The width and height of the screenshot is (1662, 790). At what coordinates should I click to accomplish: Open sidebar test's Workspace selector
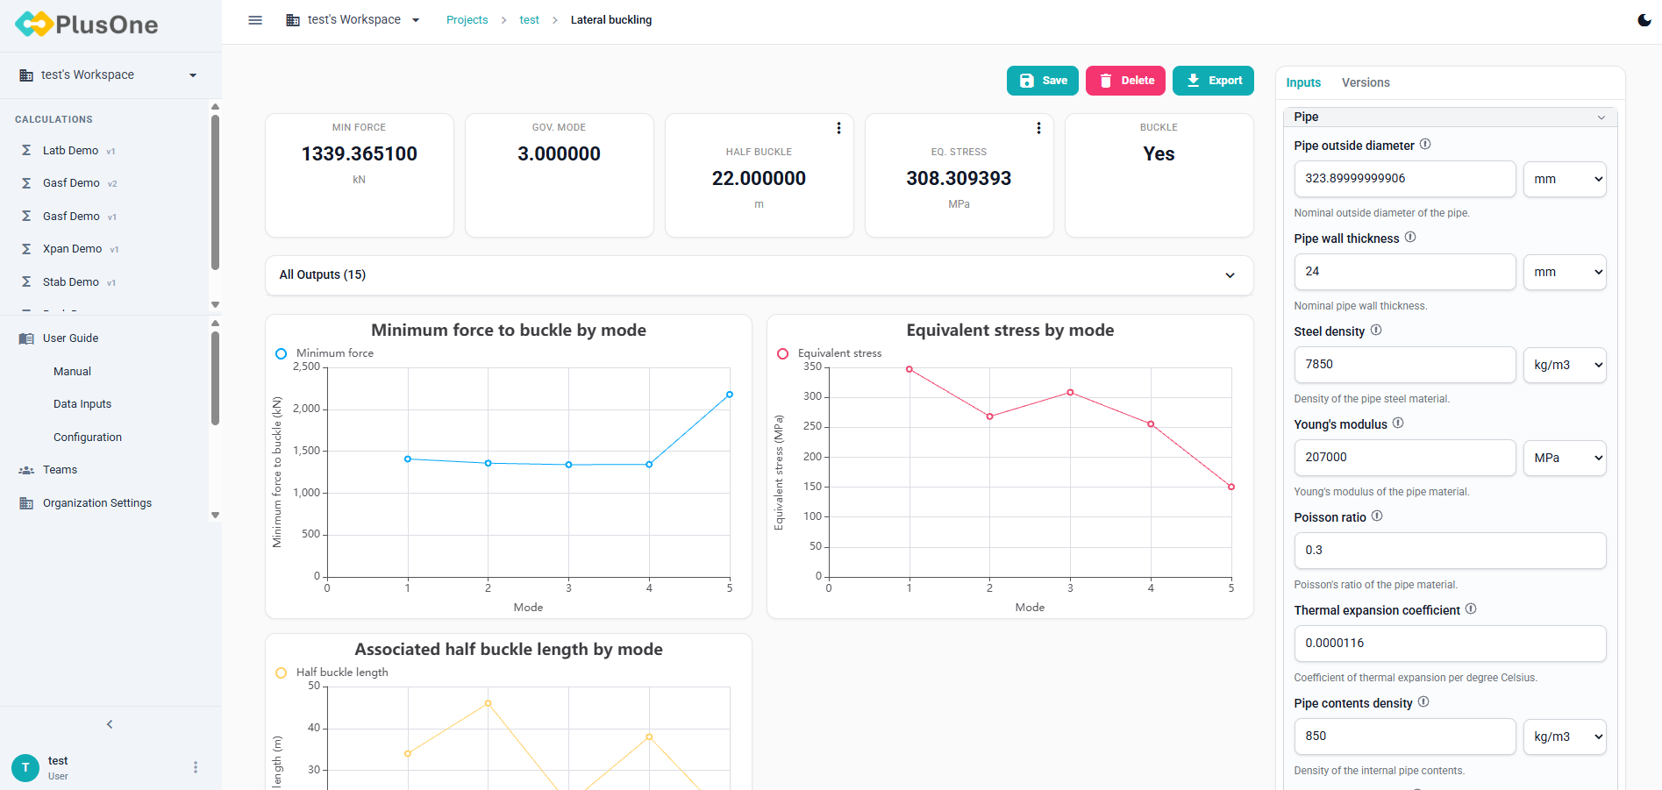point(109,75)
